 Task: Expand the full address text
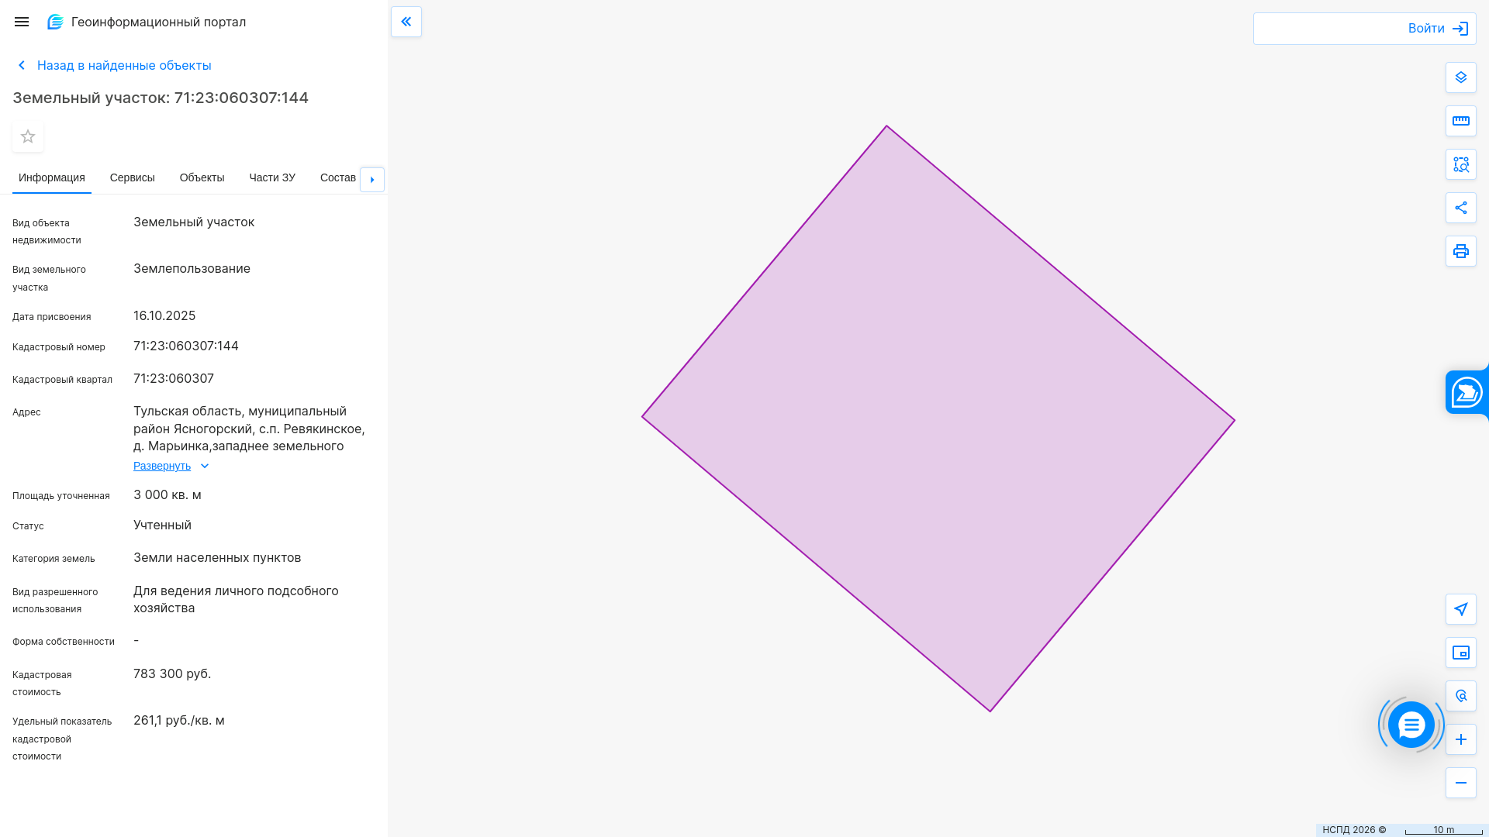pyautogui.click(x=162, y=466)
